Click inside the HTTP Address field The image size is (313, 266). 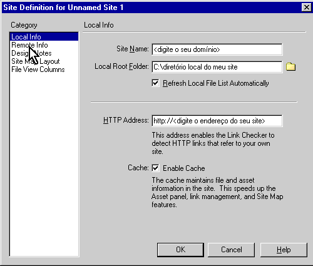pyautogui.click(x=217, y=121)
